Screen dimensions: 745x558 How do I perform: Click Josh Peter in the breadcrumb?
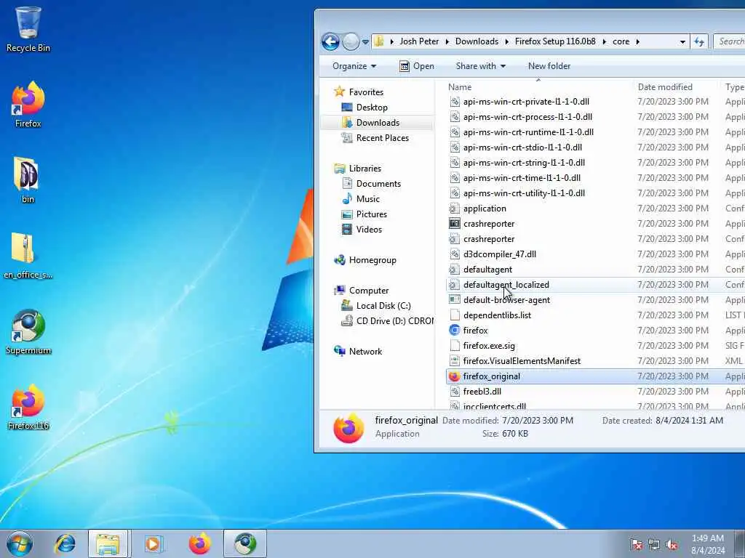tap(419, 41)
